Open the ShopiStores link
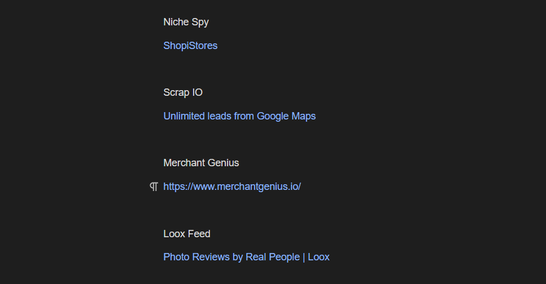This screenshot has height=284, width=546. 190,46
